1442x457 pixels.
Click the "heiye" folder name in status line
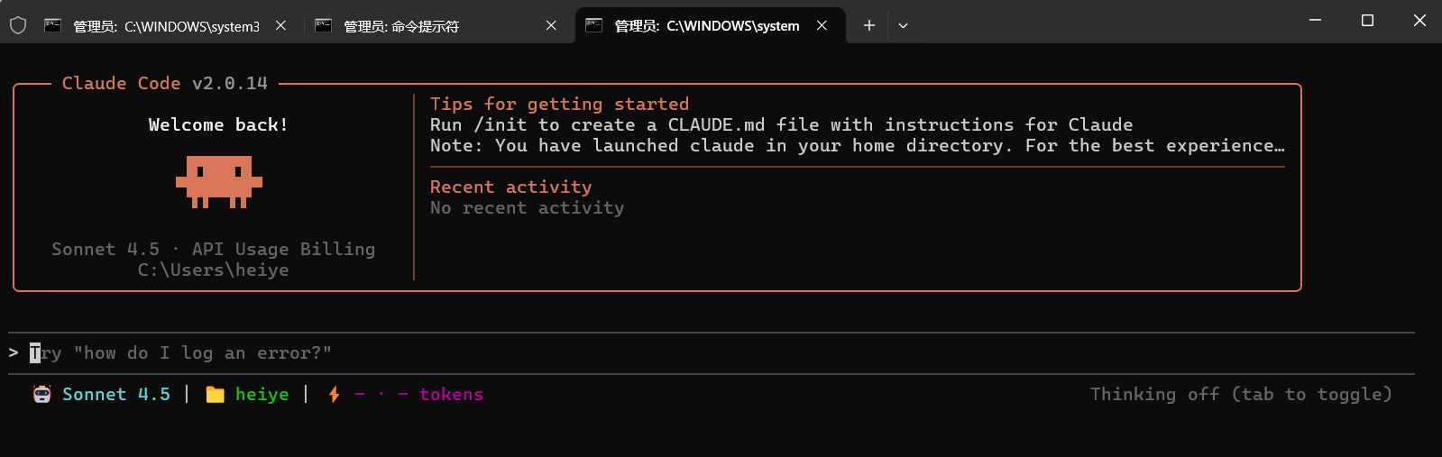262,394
